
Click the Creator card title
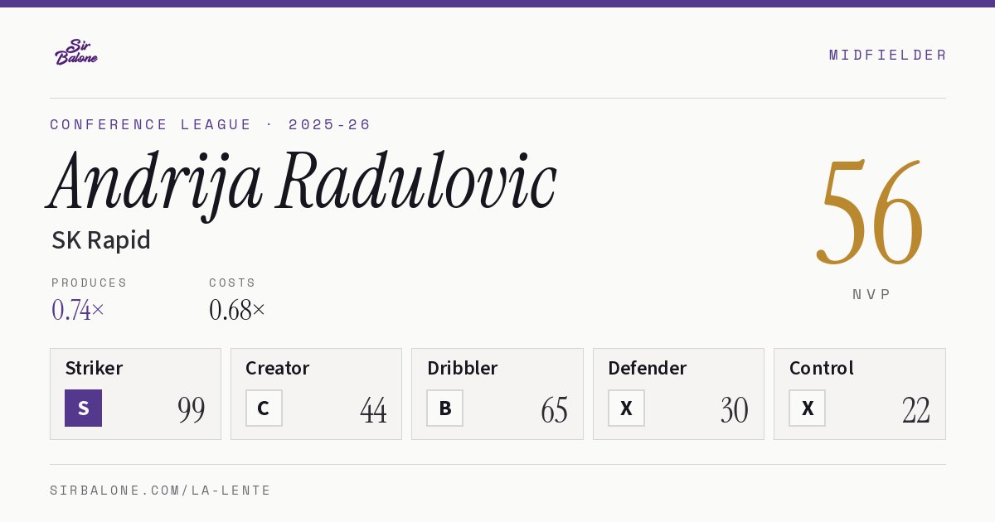[278, 368]
